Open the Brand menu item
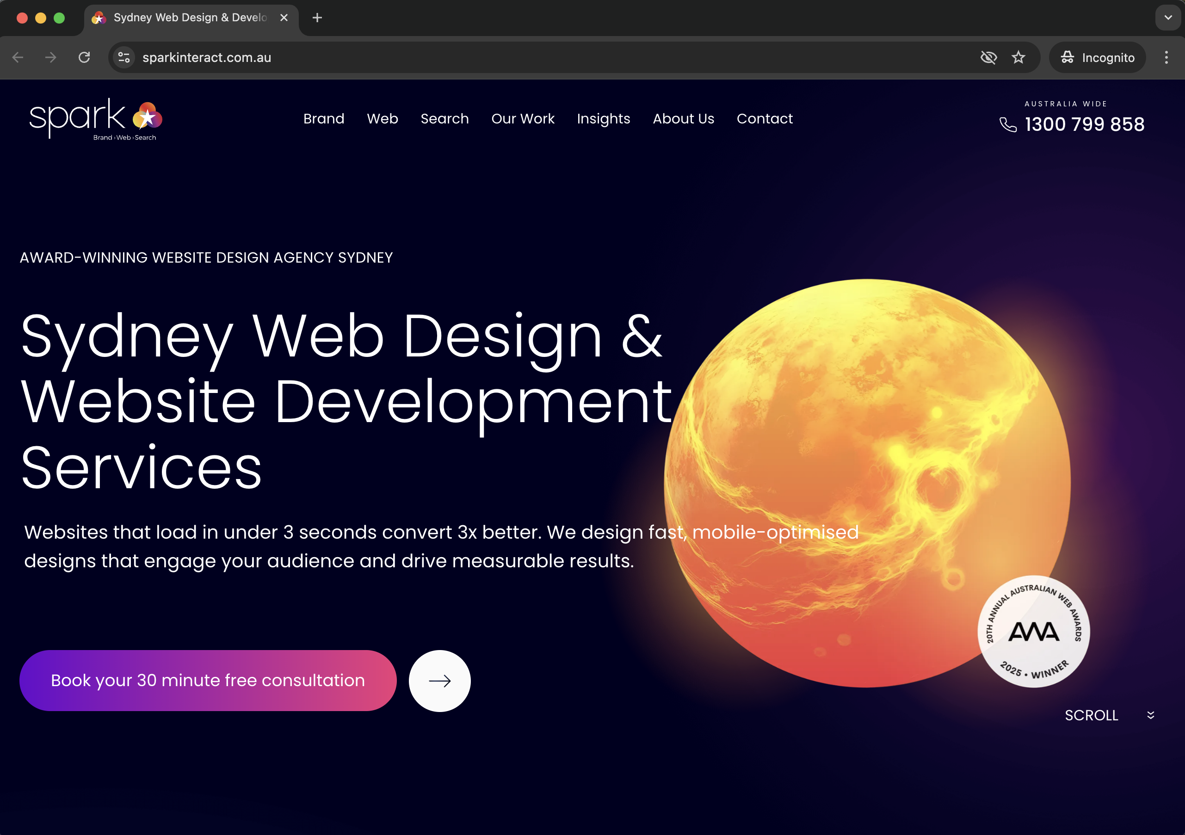 tap(324, 119)
